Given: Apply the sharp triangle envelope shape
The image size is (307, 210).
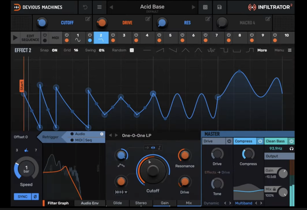Looking at the screenshot, I should 185,50.
